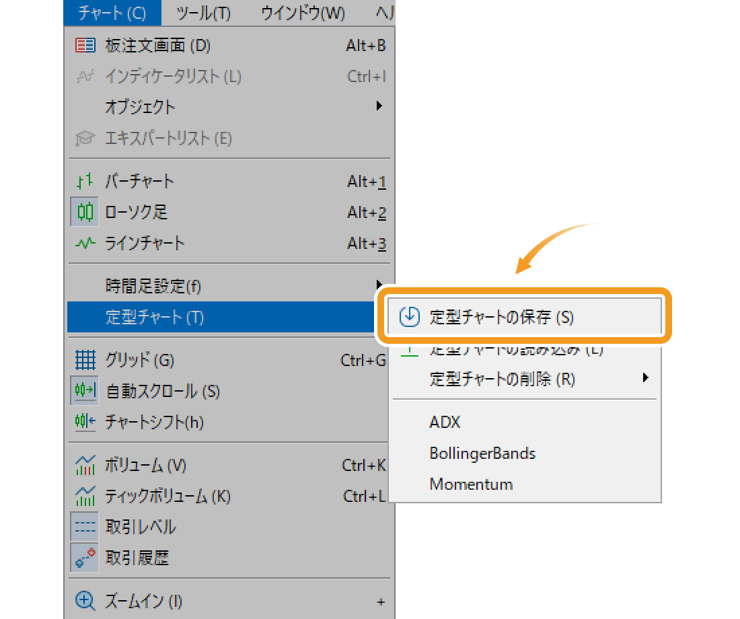Image resolution: width=740 pixels, height=619 pixels.
Task: Select チャートシフト(h) entry
Action: 229,422
